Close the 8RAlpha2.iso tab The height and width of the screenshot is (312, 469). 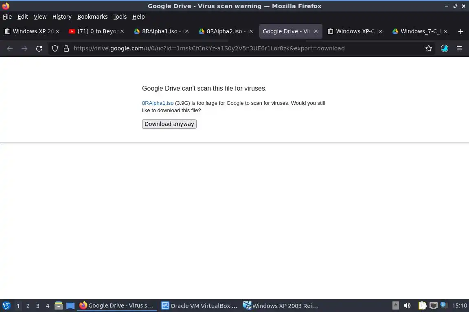[x=251, y=31]
